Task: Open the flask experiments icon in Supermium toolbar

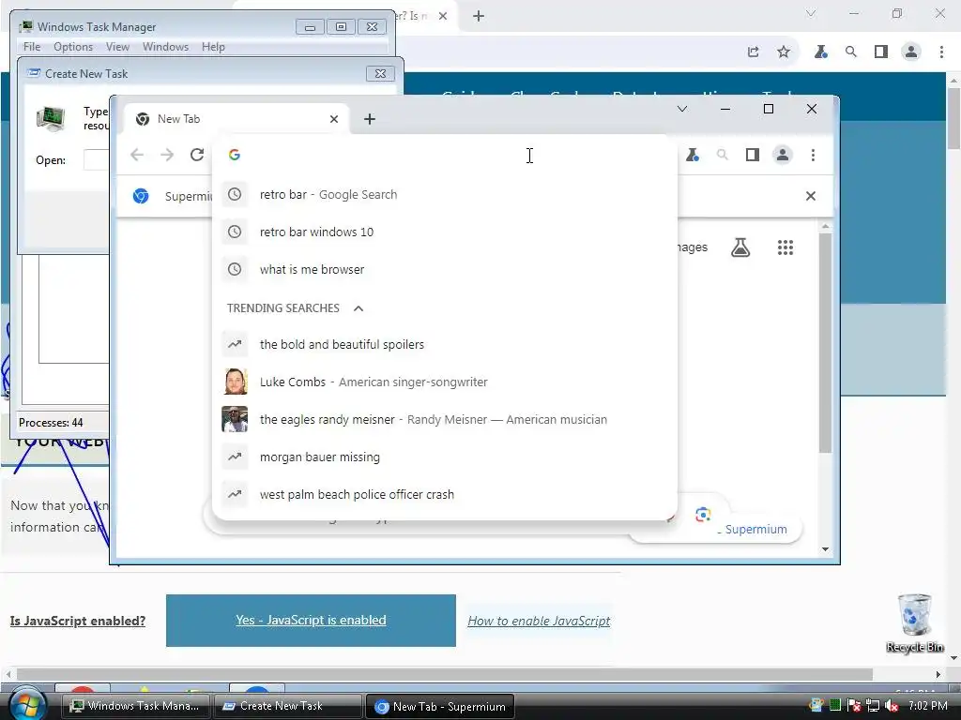Action: (x=693, y=156)
